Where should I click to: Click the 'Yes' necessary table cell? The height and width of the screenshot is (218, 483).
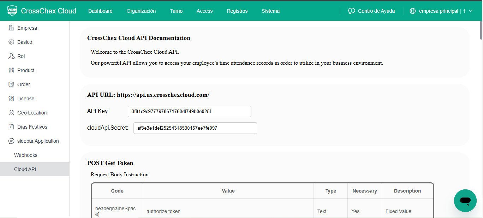coord(356,211)
